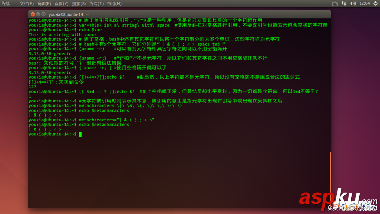This screenshot has height=214, width=380.
Task: Open the network connection indicator
Action: (x=344, y=3)
